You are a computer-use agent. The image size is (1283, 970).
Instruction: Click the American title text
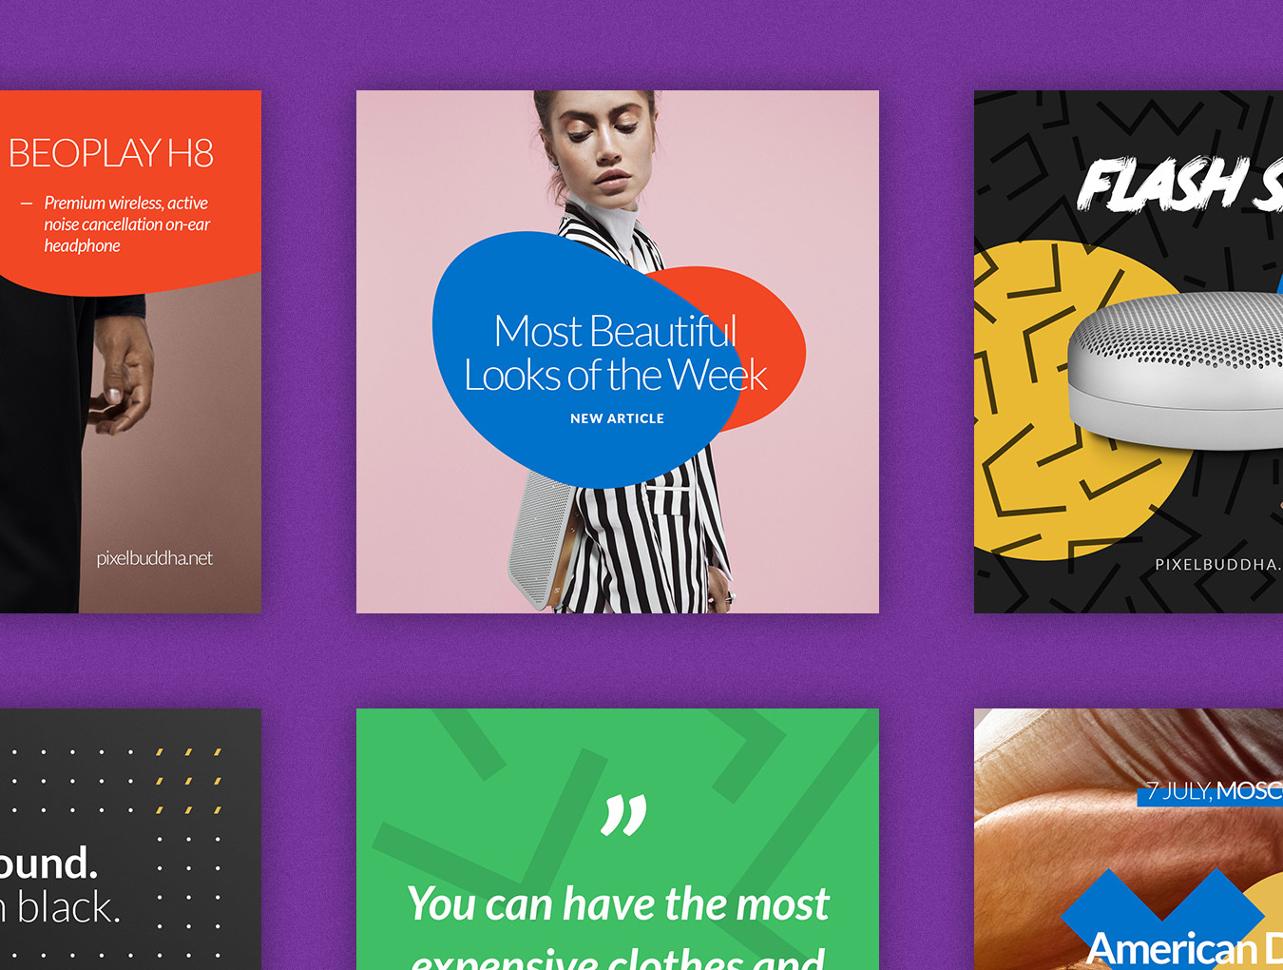(1171, 948)
